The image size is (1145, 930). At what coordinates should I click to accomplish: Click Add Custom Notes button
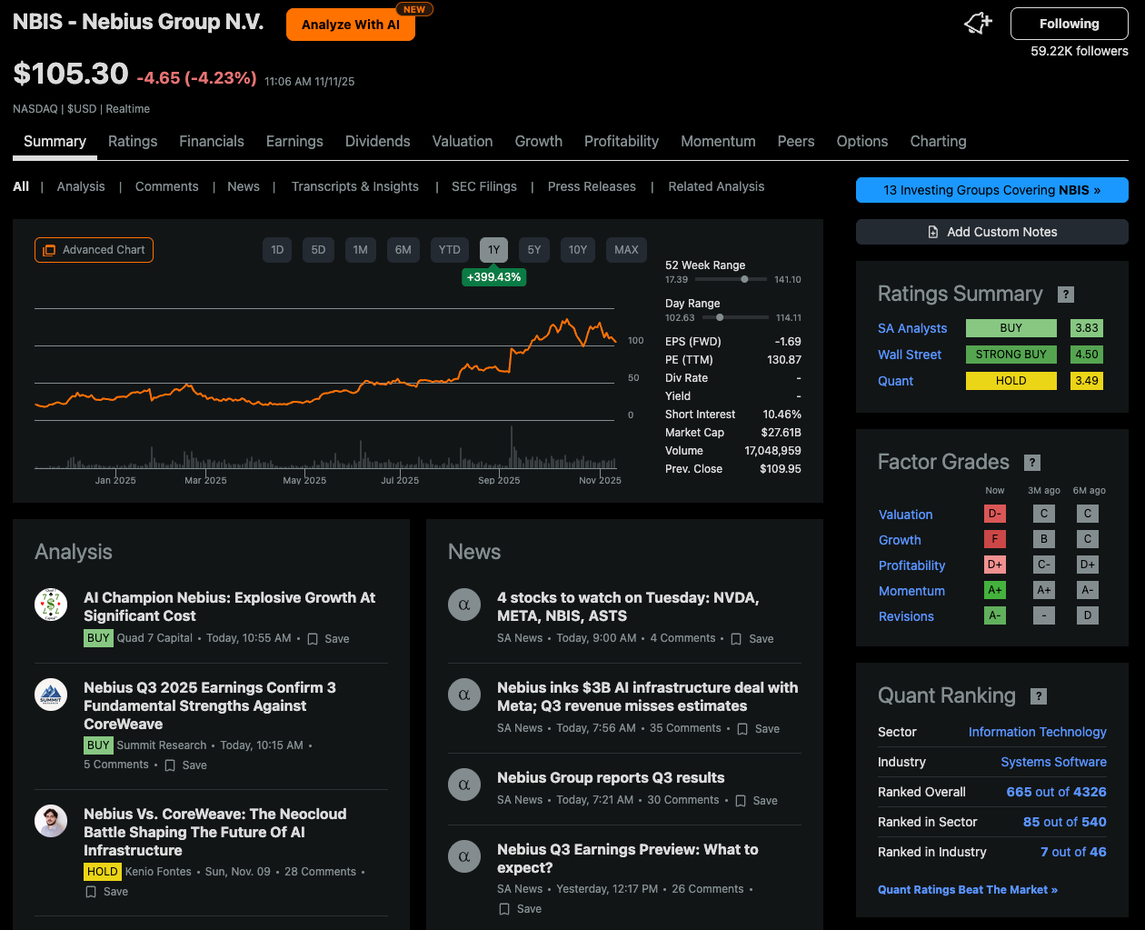tap(992, 232)
